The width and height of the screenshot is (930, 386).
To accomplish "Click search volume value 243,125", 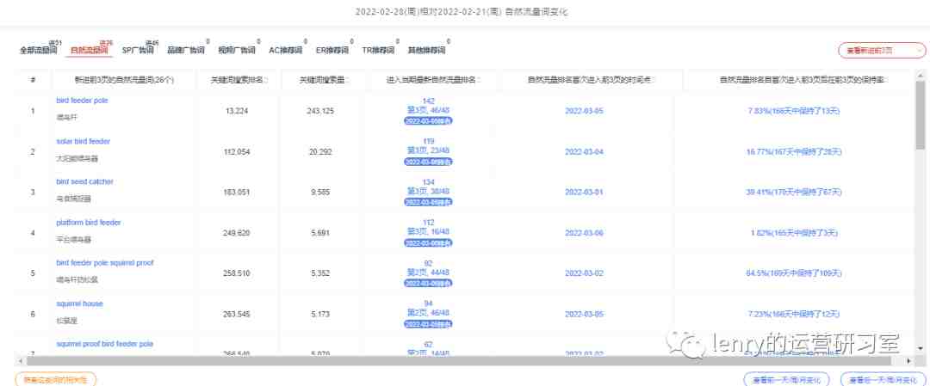I will [320, 111].
